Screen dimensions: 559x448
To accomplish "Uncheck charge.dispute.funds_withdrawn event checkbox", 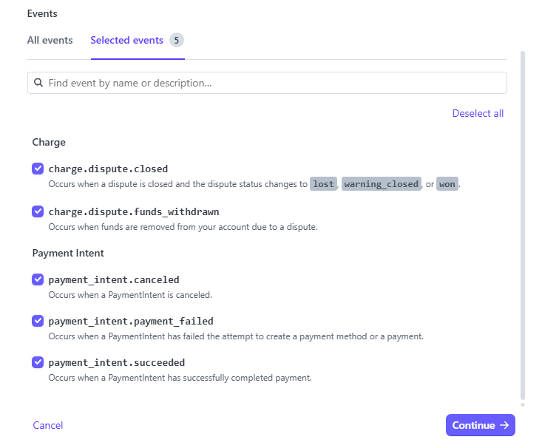I will pyautogui.click(x=38, y=211).
